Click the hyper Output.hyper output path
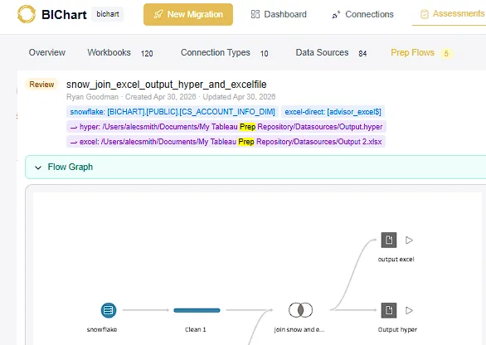This screenshot has width=486, height=345. coord(226,127)
